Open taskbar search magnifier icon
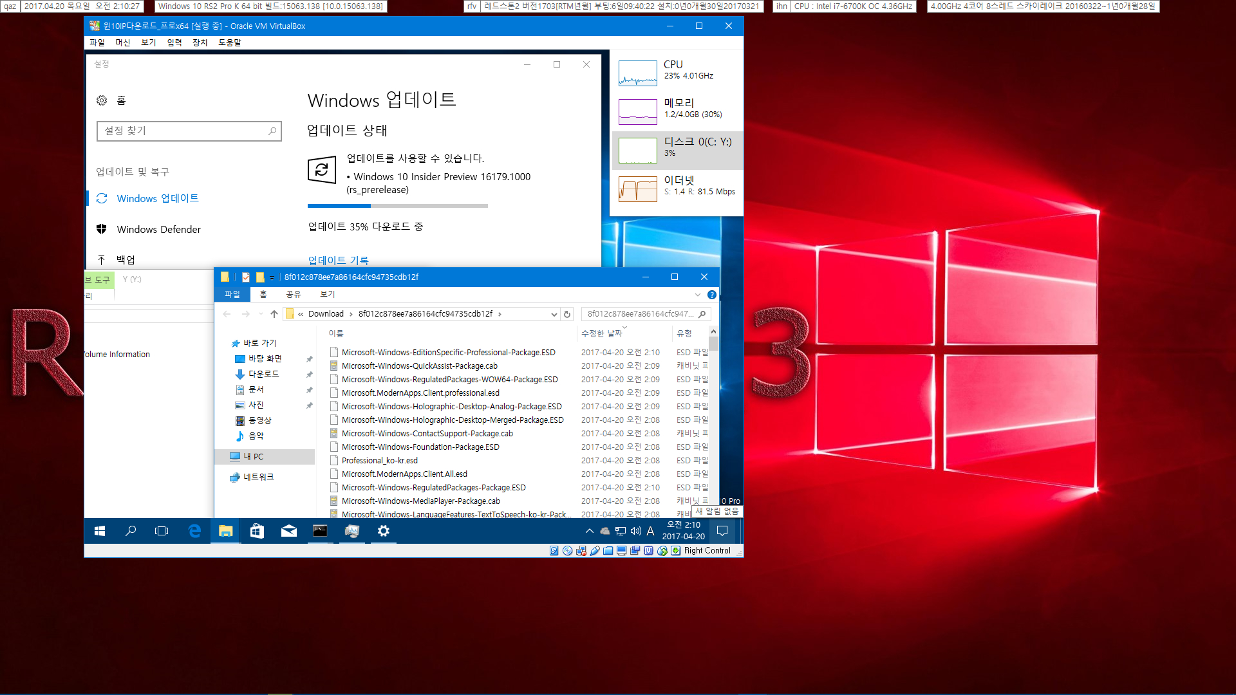 coord(131,531)
